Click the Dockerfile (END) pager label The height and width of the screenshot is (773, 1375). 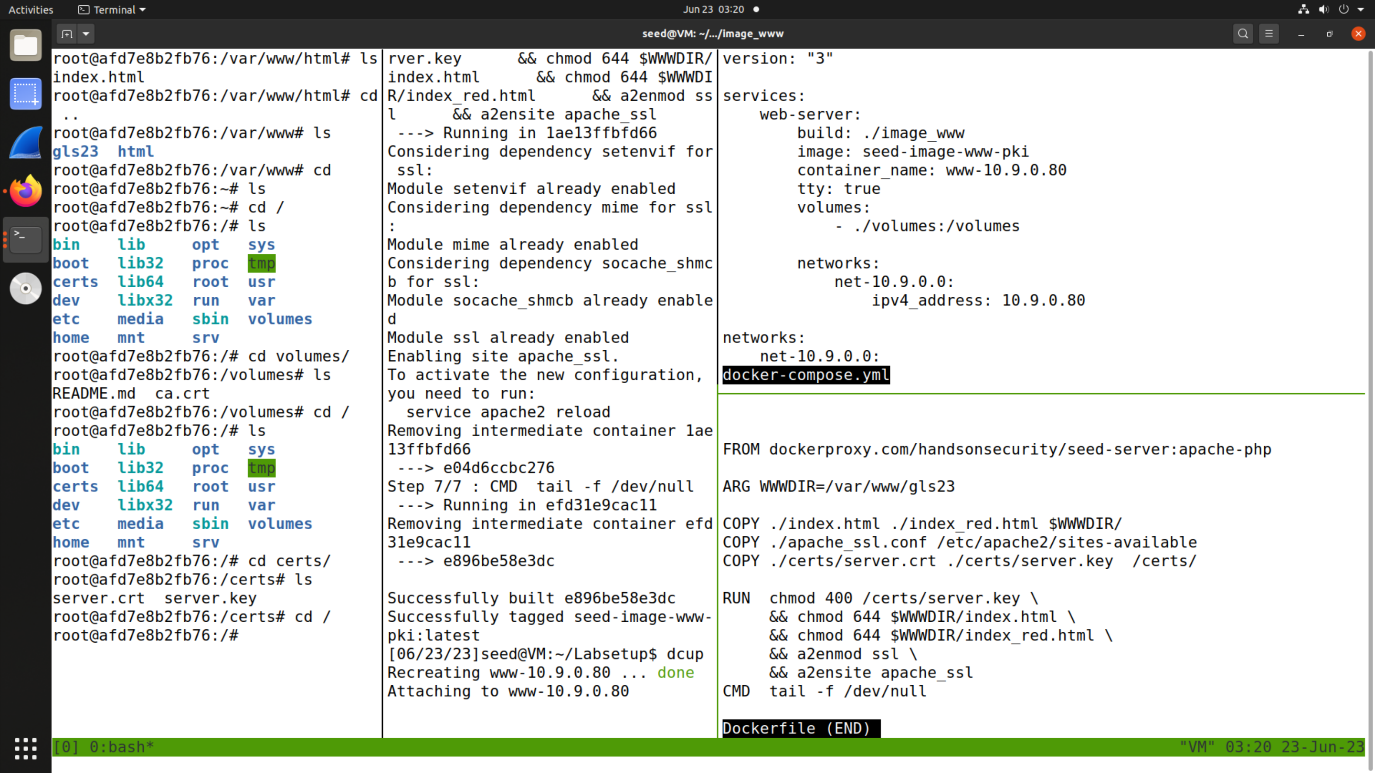[x=801, y=728]
